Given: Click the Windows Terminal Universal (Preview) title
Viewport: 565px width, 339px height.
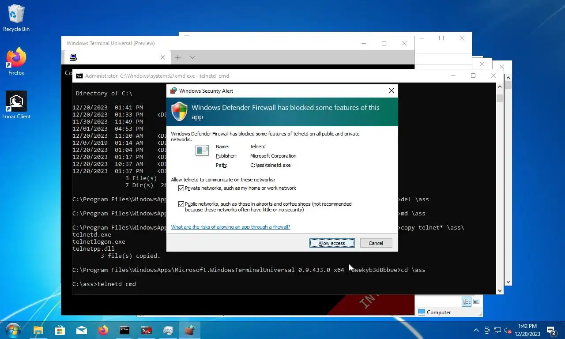Looking at the screenshot, I should (110, 43).
